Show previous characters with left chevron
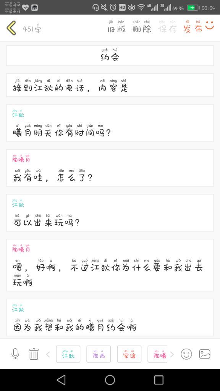220x391 pixels. click(48, 354)
